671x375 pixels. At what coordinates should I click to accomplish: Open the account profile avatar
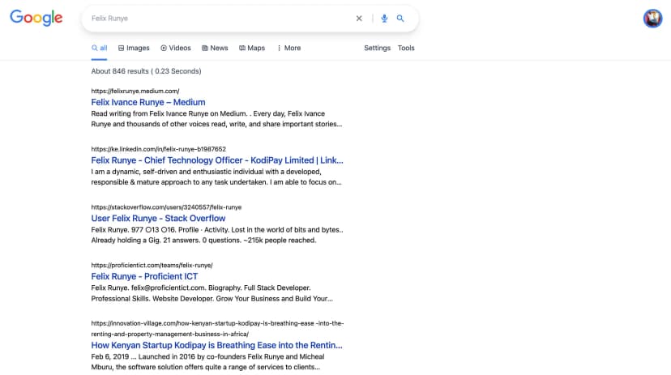tap(652, 19)
